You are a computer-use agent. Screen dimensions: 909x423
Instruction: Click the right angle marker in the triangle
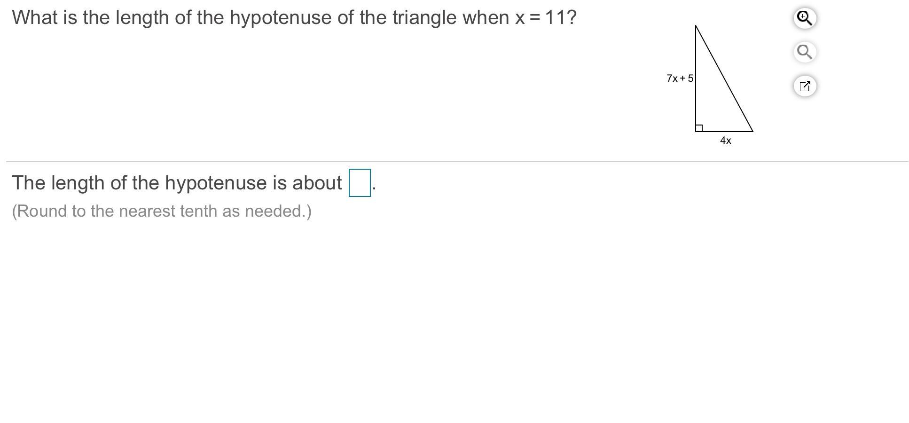[699, 128]
